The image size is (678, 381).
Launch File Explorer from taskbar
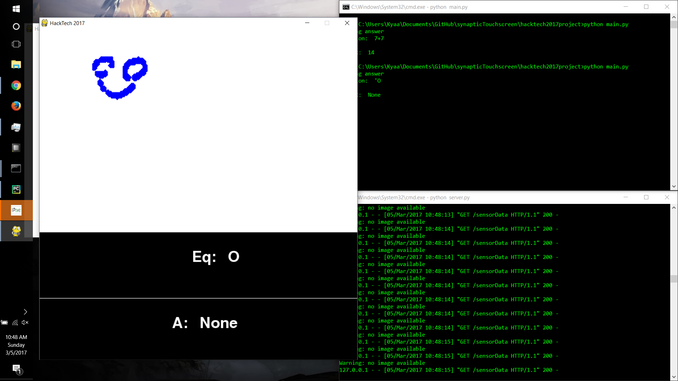coord(16,65)
